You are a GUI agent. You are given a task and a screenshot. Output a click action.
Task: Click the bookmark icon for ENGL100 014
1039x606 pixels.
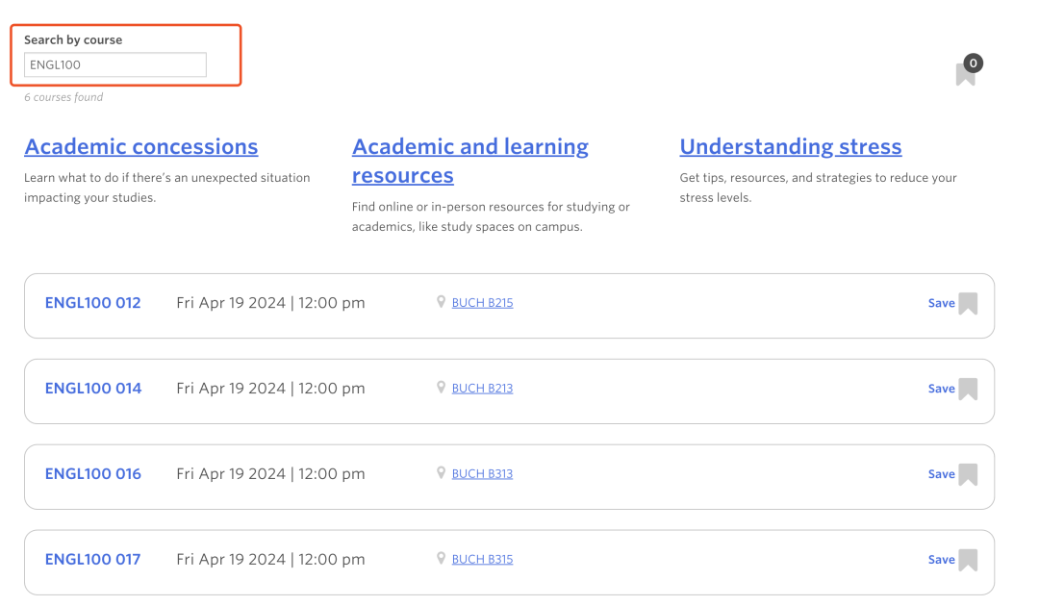point(968,390)
